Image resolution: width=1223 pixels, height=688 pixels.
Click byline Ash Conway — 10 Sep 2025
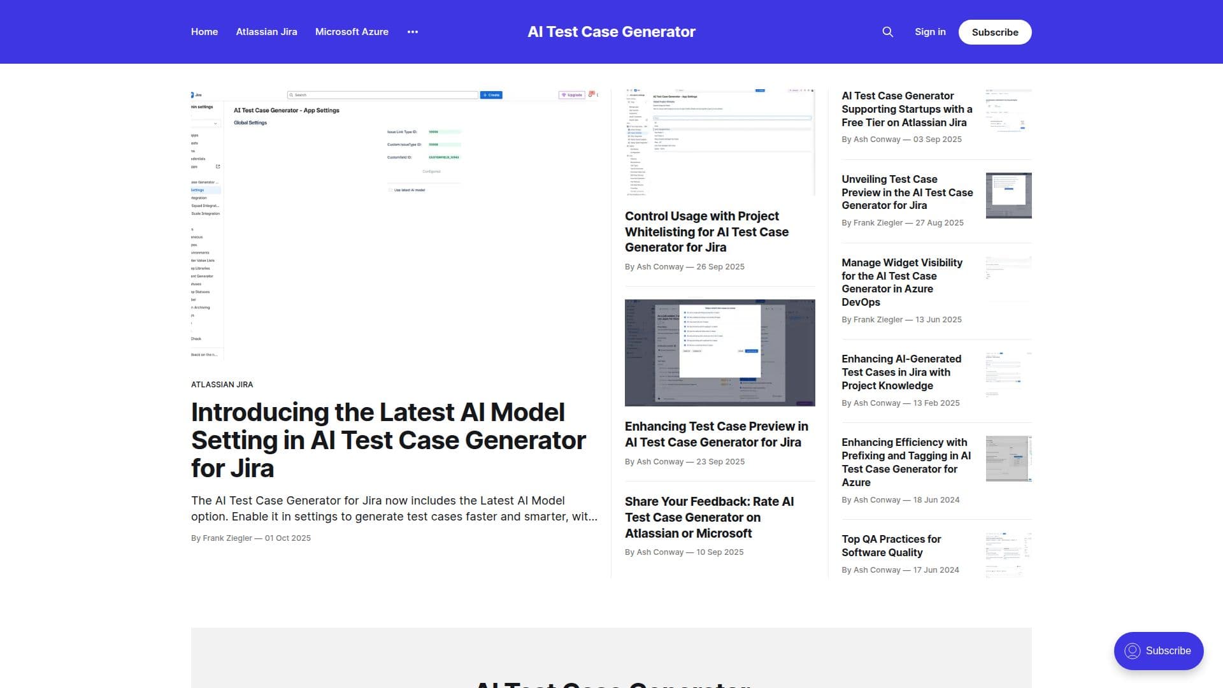pyautogui.click(x=684, y=552)
